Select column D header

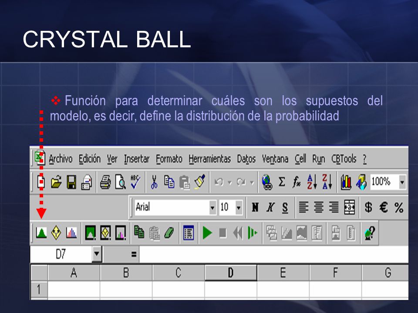pyautogui.click(x=231, y=272)
